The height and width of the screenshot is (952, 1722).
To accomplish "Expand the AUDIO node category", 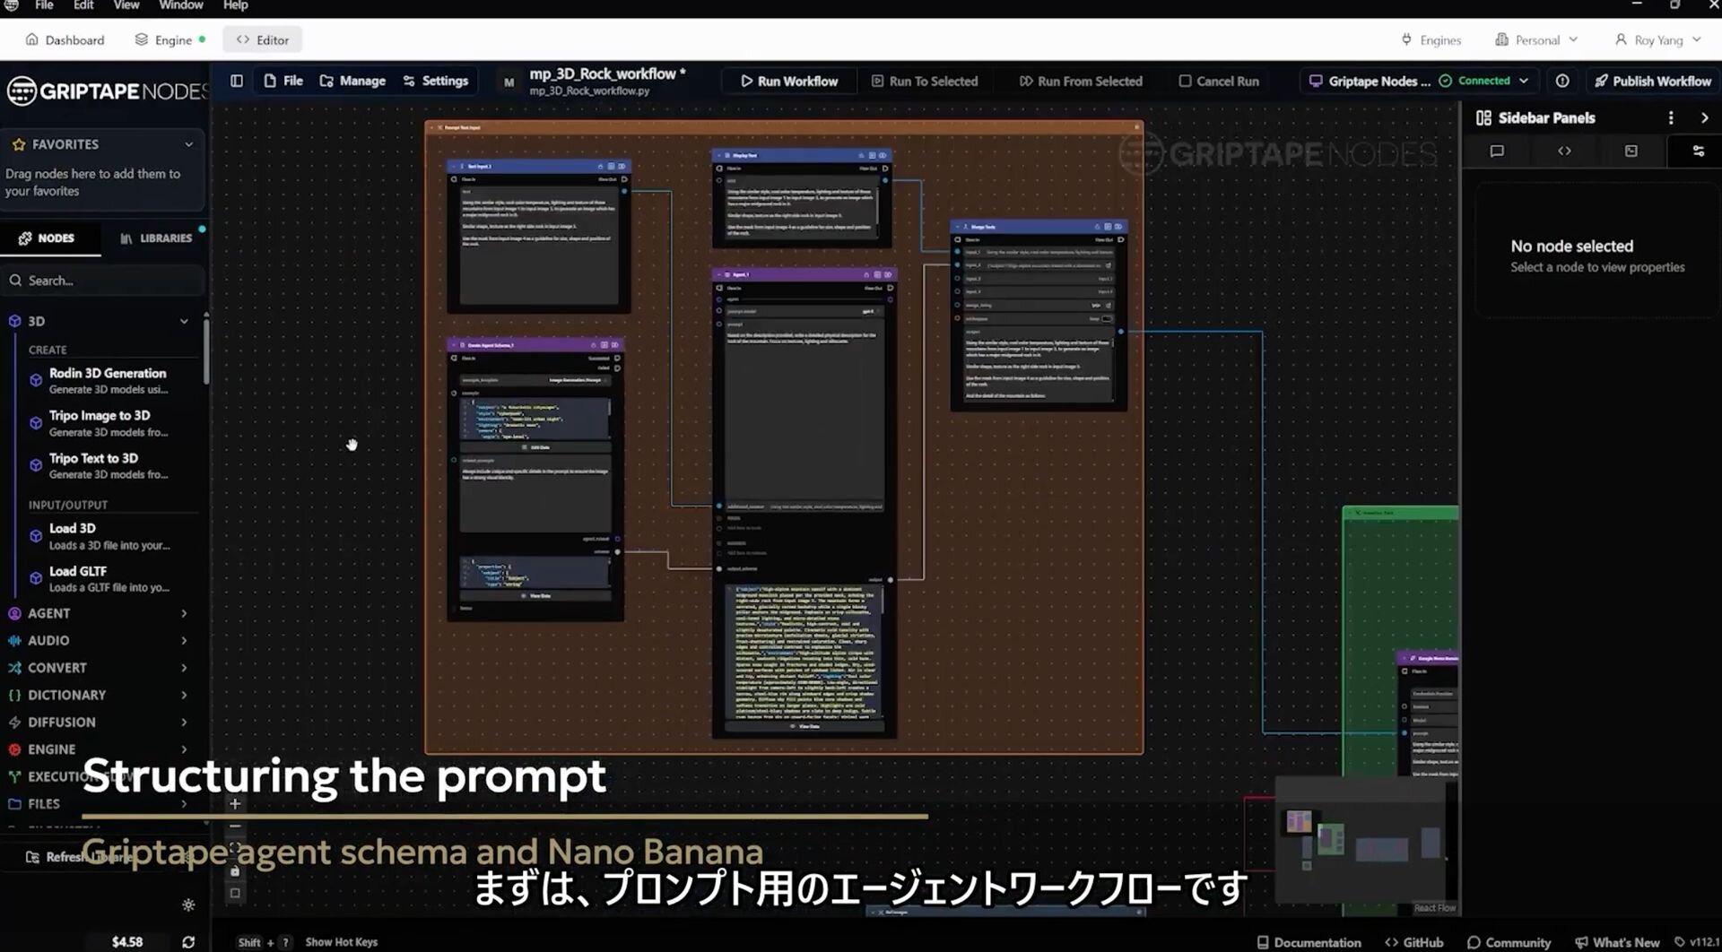I will point(184,640).
